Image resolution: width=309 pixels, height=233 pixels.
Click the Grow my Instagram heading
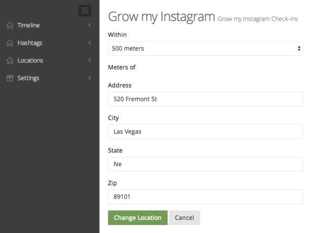[161, 17]
